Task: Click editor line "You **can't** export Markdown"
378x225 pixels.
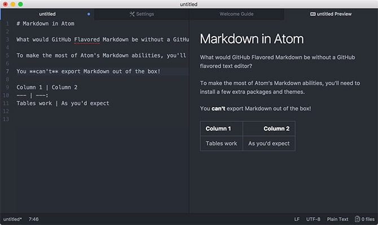Action: (88, 71)
